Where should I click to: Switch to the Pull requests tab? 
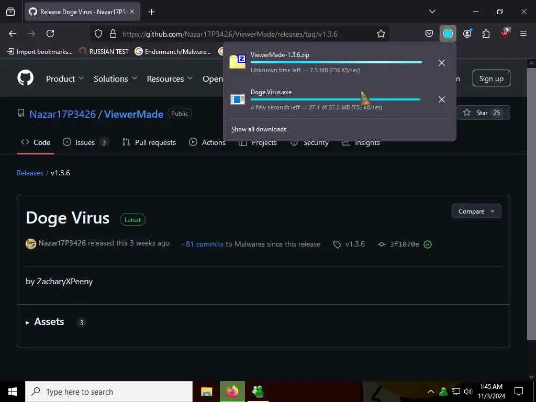[149, 142]
